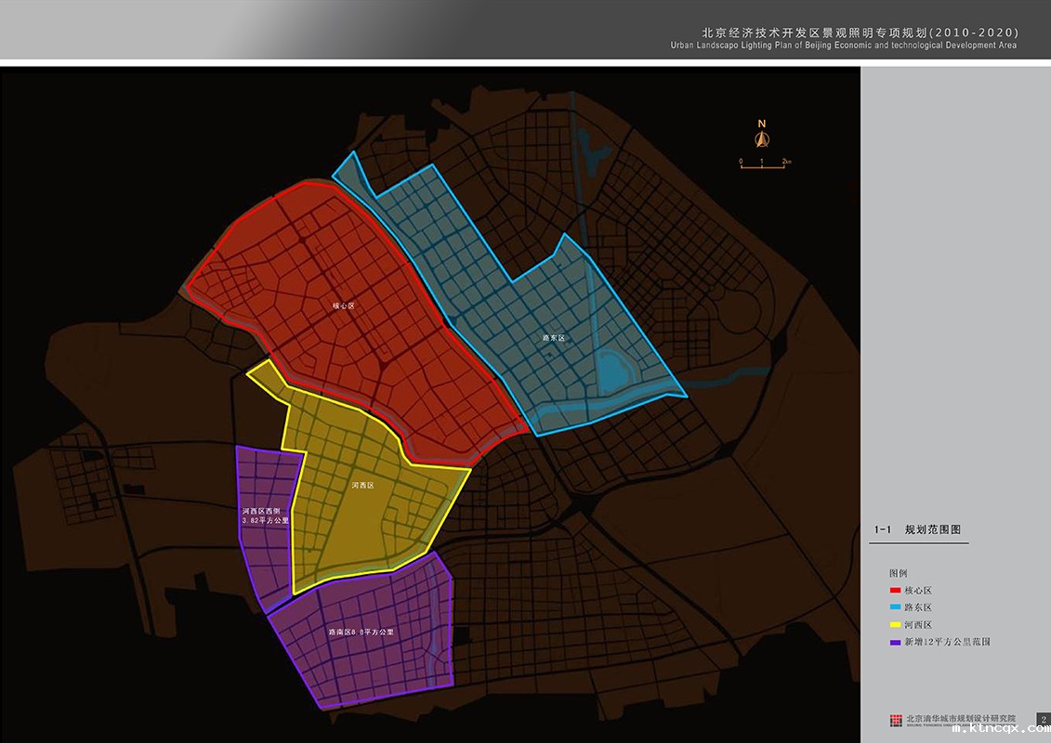Click the 河西区 label on the yellow zone
The width and height of the screenshot is (1051, 743).
[362, 486]
